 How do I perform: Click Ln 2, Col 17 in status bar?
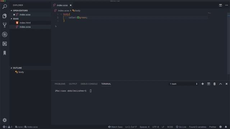coord(131,127)
